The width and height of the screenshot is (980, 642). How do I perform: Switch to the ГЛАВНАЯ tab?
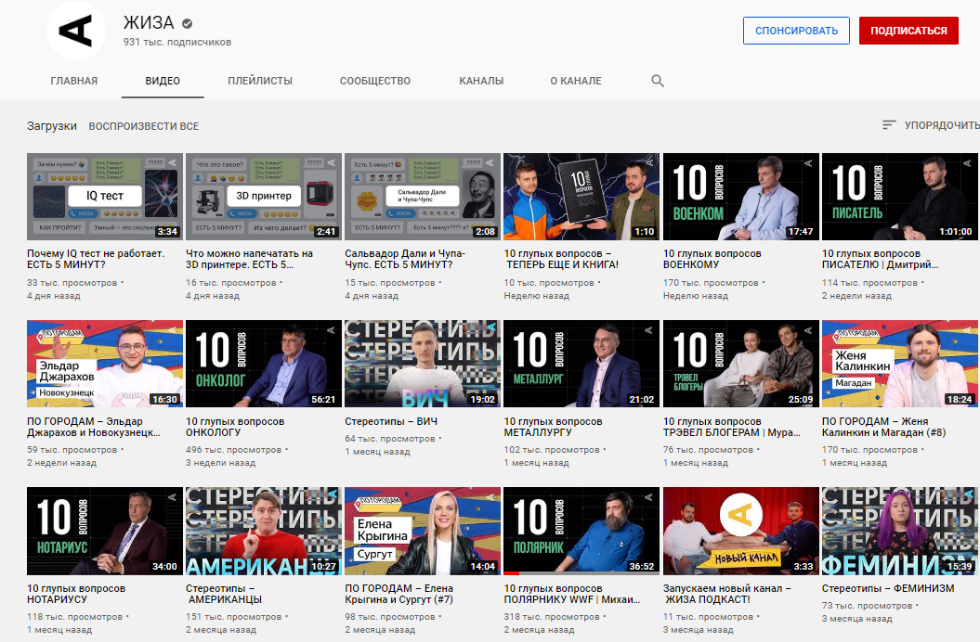point(74,81)
